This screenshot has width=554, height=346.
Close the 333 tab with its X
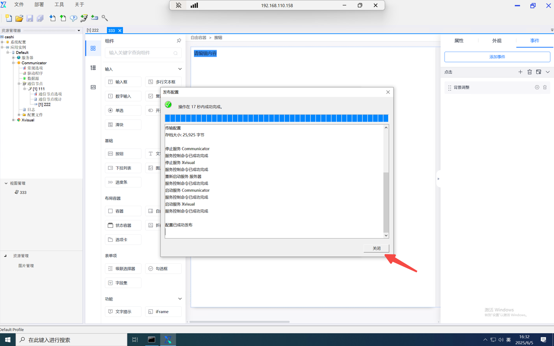(x=120, y=30)
